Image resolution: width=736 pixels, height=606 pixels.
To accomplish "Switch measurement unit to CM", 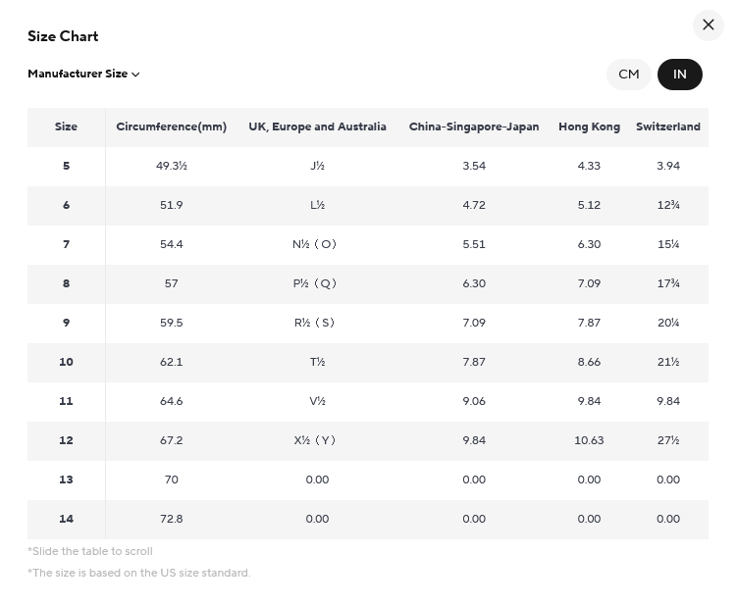I will click(628, 75).
